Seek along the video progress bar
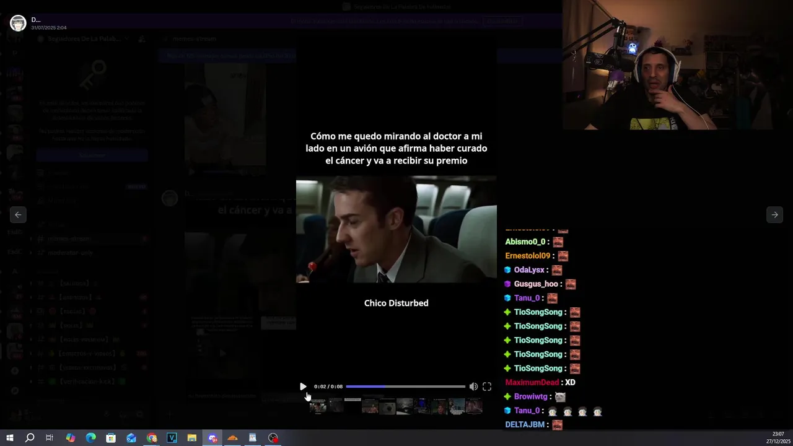The image size is (793, 446). 405,387
